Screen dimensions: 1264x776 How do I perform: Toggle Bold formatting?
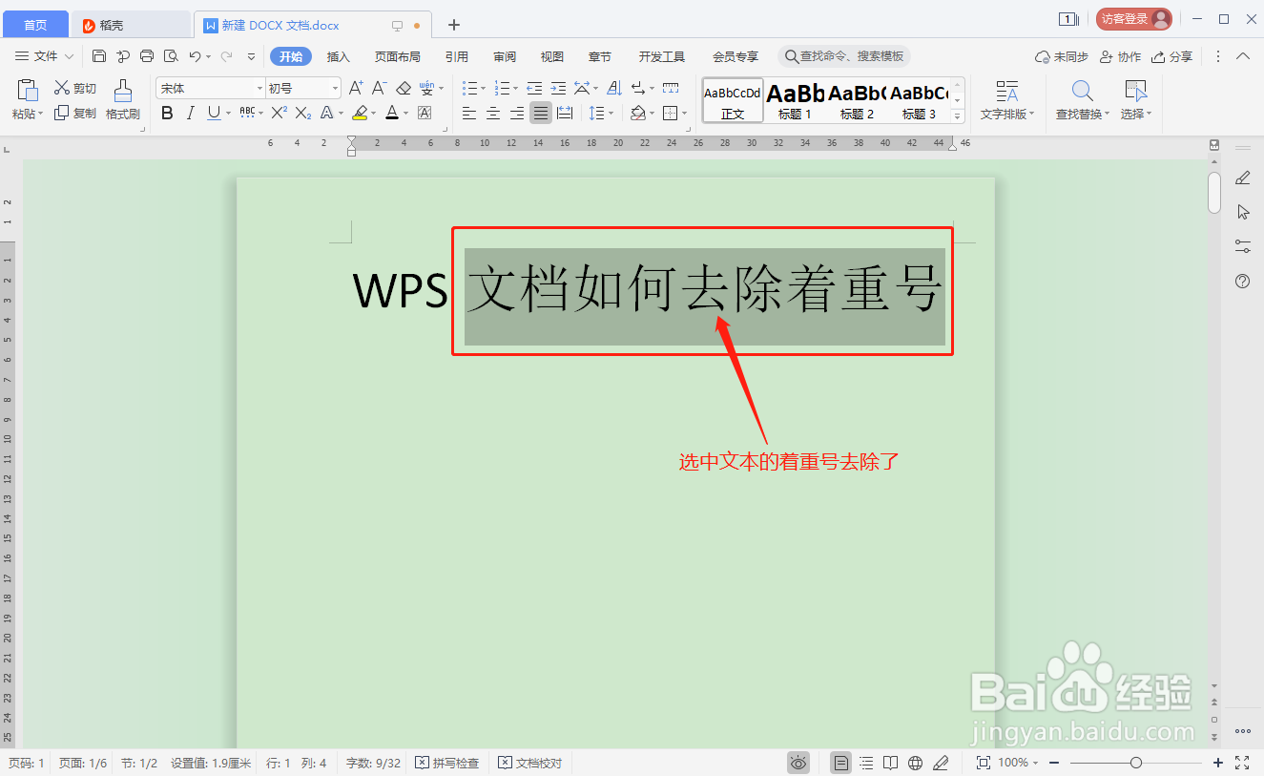[x=167, y=113]
